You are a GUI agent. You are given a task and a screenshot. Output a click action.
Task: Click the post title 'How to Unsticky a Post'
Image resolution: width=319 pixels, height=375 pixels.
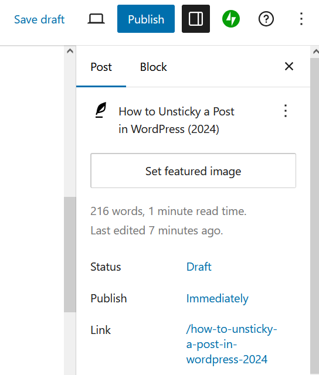(x=177, y=120)
